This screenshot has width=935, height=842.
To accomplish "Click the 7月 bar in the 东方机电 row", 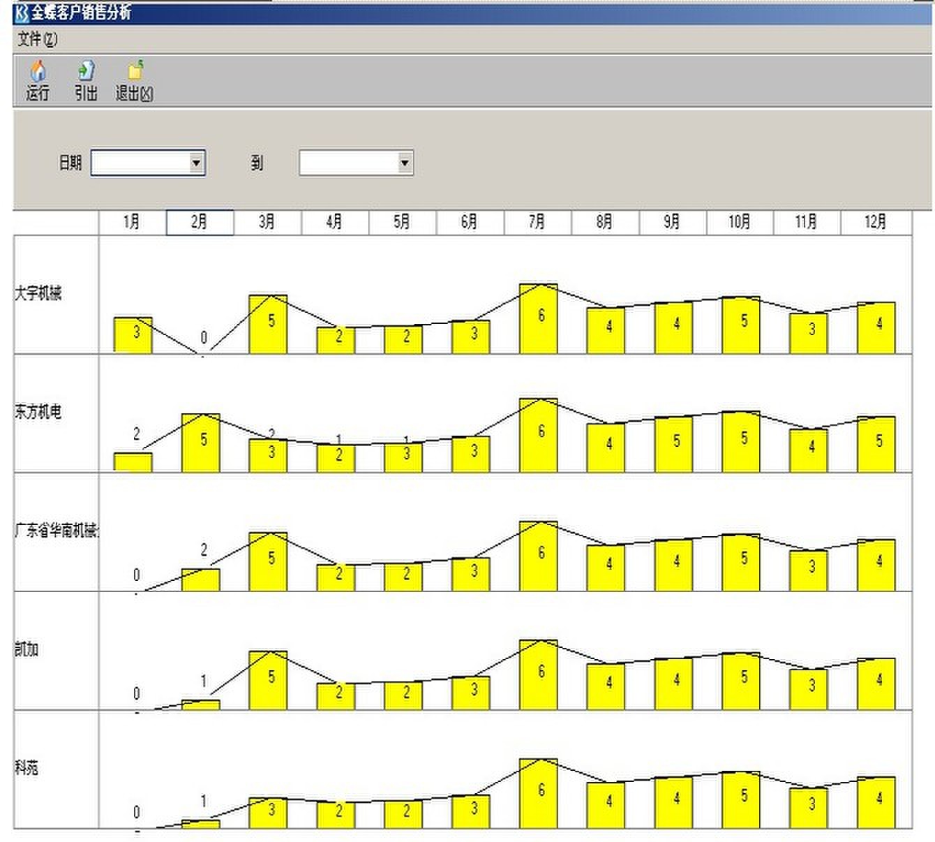I will click(x=539, y=435).
